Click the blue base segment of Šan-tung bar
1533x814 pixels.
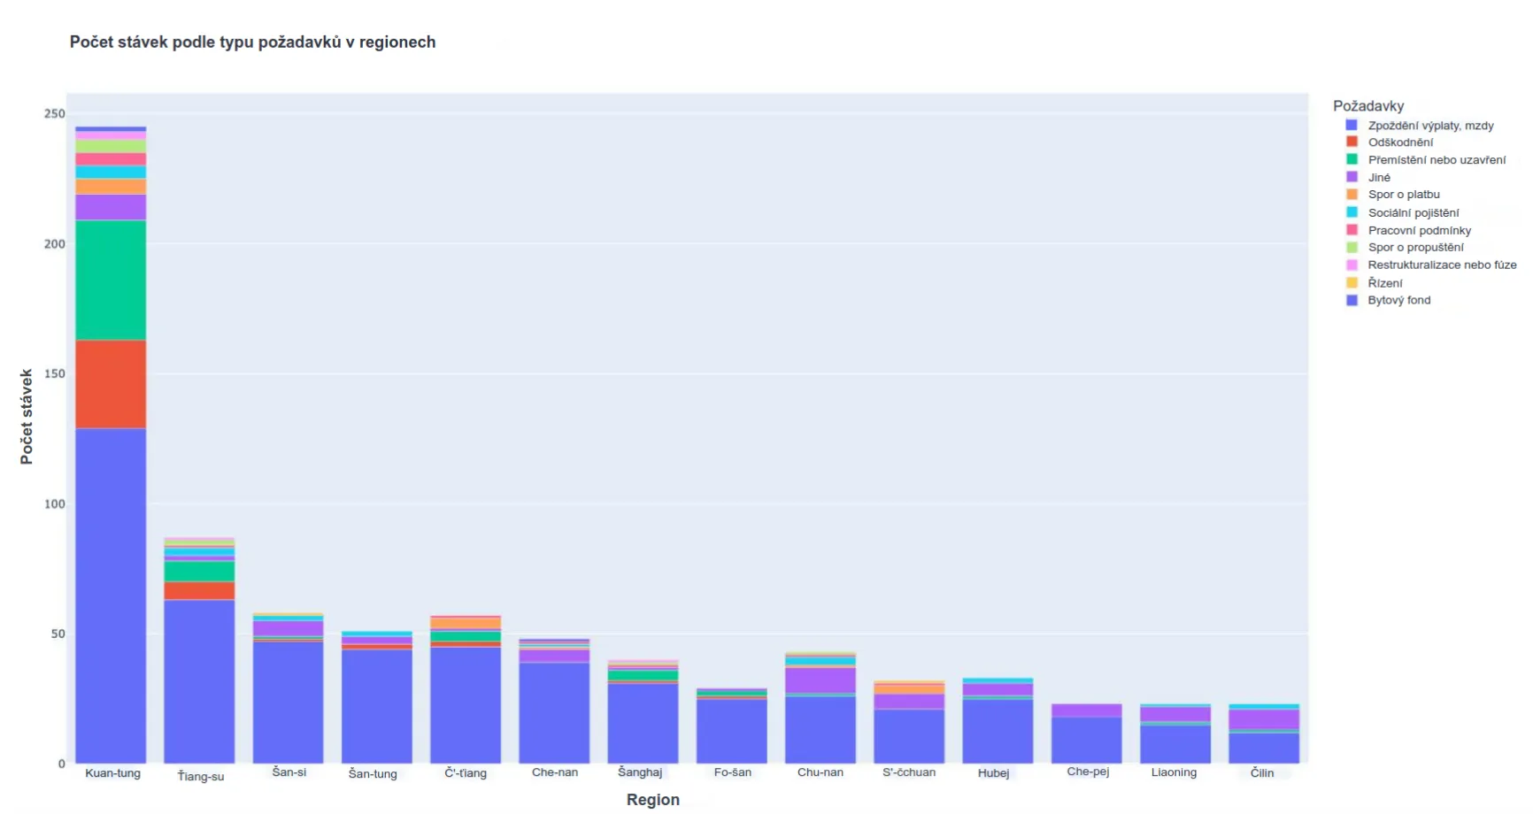pos(377,706)
